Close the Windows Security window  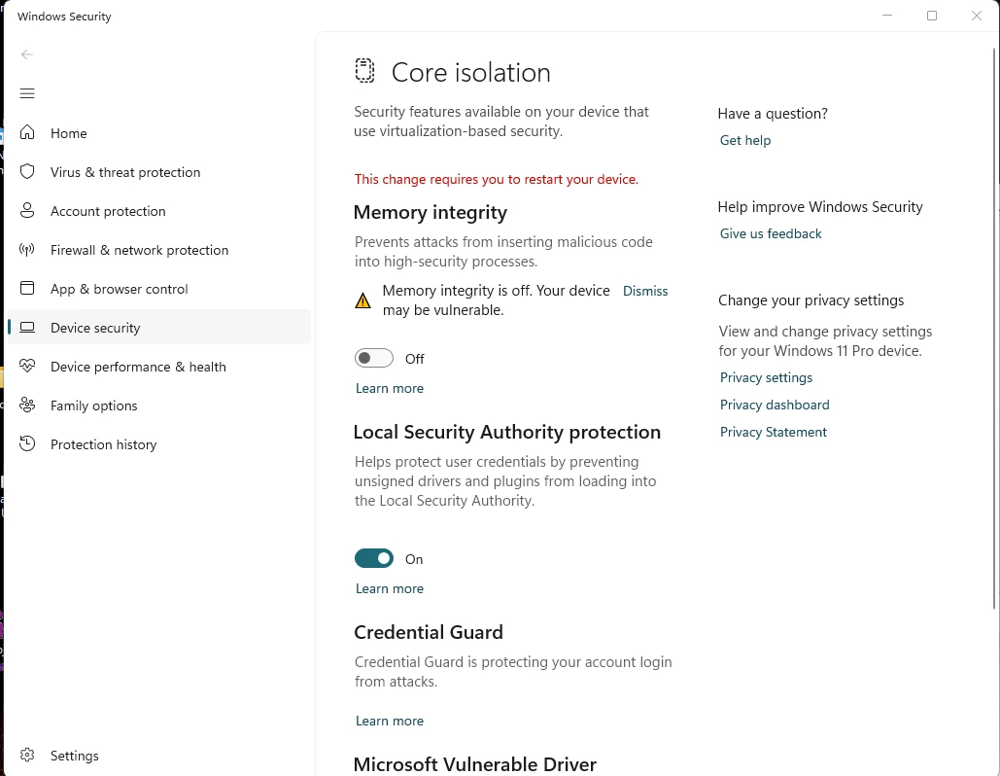point(977,16)
